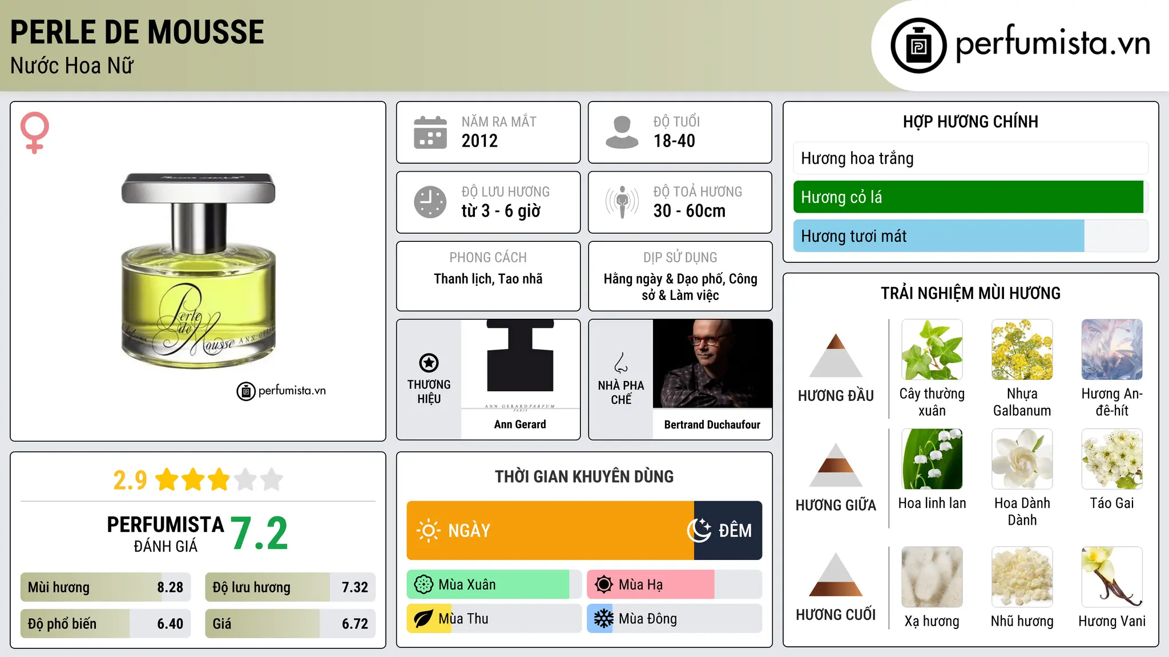Click the Mùa Đông season bar
Viewport: 1169px width, 657px height.
point(675,619)
